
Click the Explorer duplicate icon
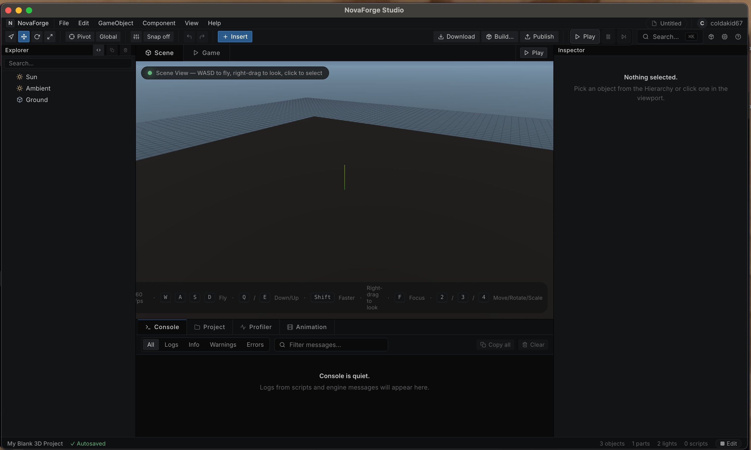click(112, 50)
